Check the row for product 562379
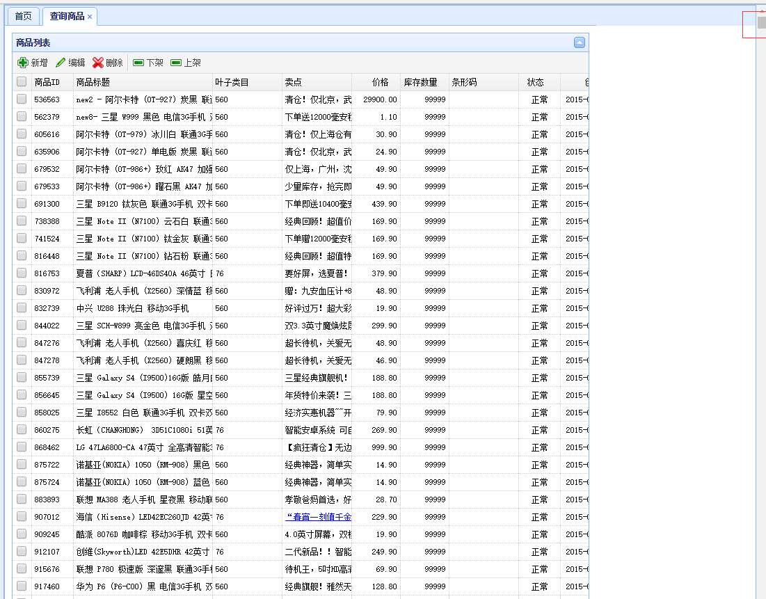This screenshot has width=766, height=599. 22,117
